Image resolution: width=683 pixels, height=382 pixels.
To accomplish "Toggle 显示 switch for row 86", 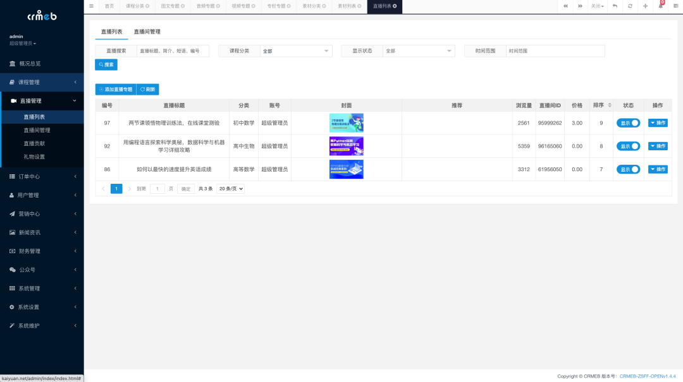I will point(628,169).
